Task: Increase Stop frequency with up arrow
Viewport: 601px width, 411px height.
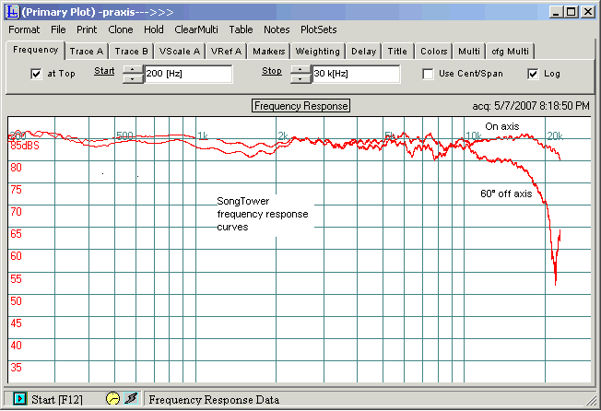Action: pyautogui.click(x=300, y=69)
